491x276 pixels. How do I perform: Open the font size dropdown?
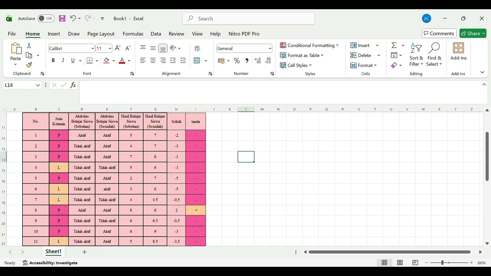click(x=110, y=48)
